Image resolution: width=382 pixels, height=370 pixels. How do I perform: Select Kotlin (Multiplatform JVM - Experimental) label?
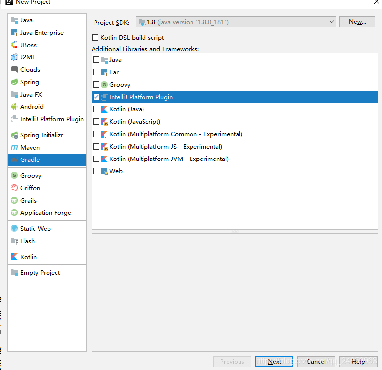coord(169,159)
